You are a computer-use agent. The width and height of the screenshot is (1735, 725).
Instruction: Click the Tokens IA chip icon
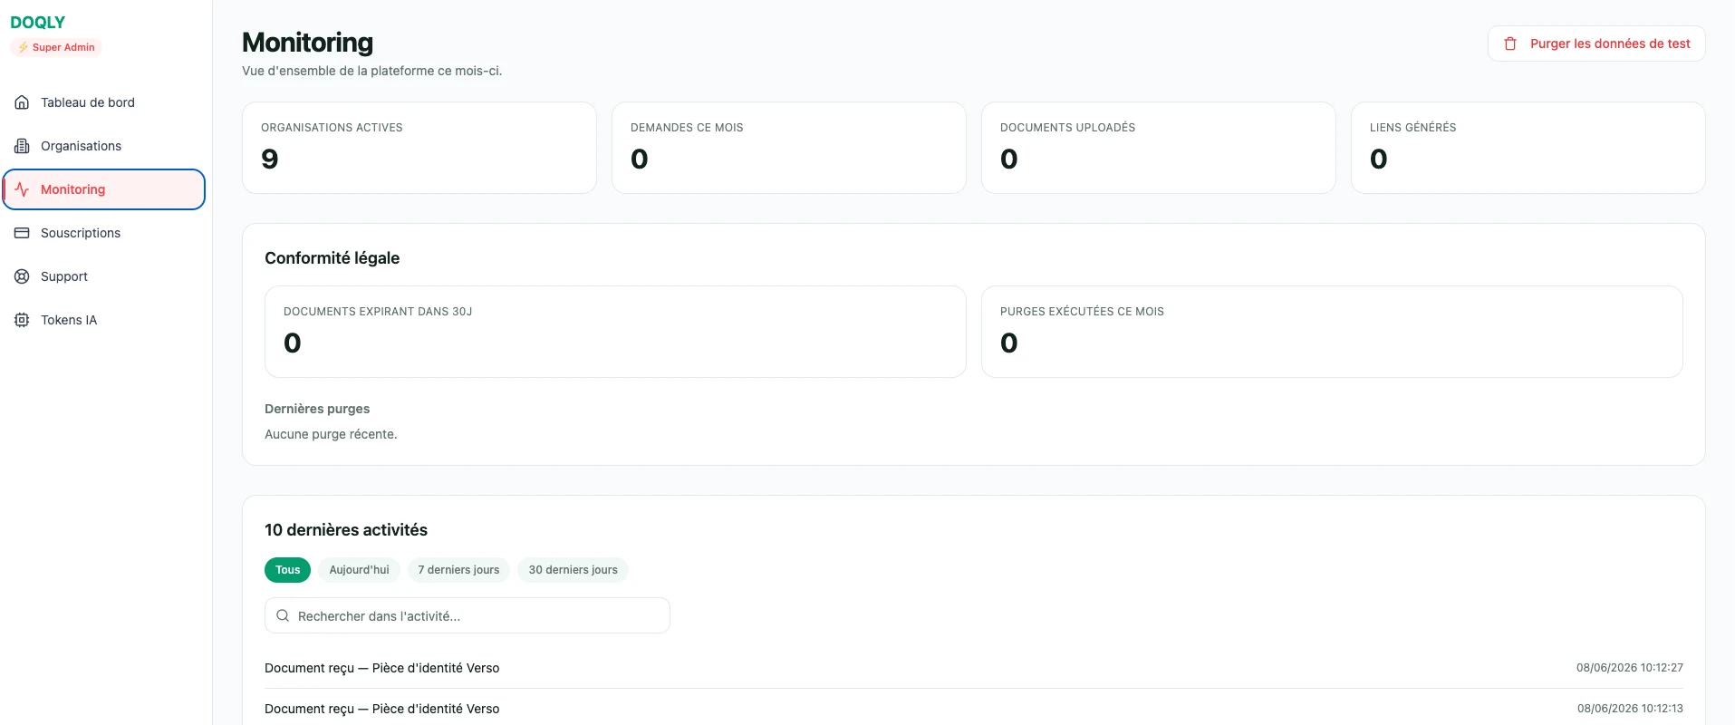coord(22,320)
